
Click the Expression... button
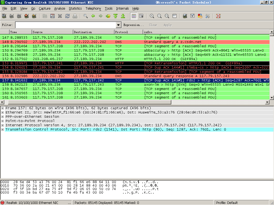click(134, 25)
